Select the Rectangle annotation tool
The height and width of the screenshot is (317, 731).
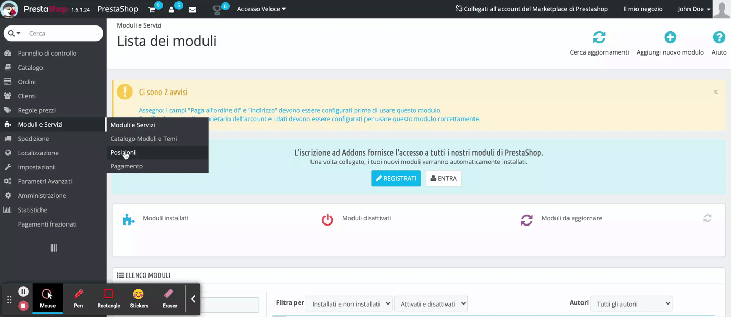tap(109, 299)
